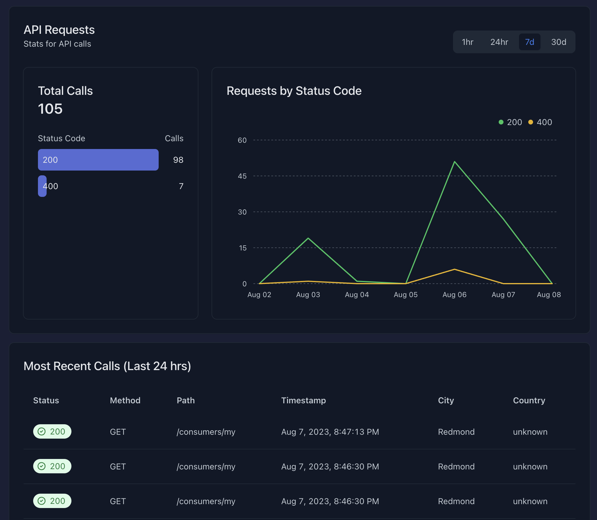
Task: Click the City column header
Action: pos(446,400)
